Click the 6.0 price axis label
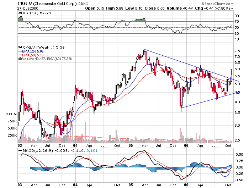The image size is (249, 188). coord(237,69)
